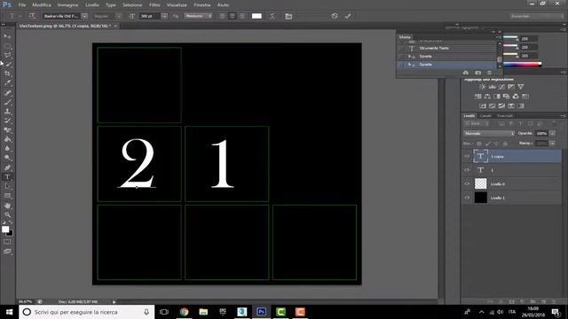
Task: Open anti-aliasing method dropdown
Action: click(198, 16)
